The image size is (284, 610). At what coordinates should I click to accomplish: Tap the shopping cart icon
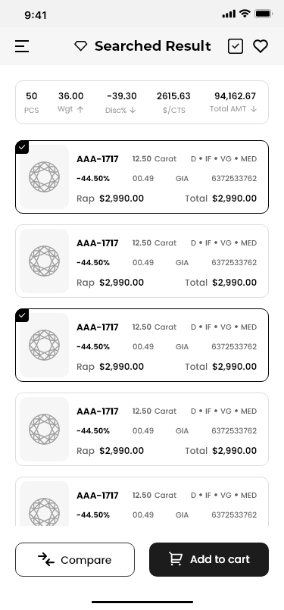tap(176, 559)
